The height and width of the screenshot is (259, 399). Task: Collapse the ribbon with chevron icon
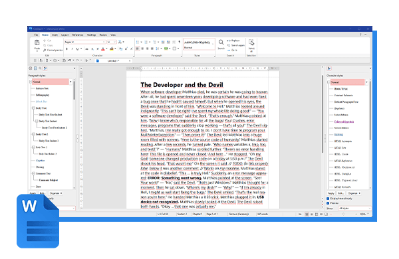pos(366,35)
